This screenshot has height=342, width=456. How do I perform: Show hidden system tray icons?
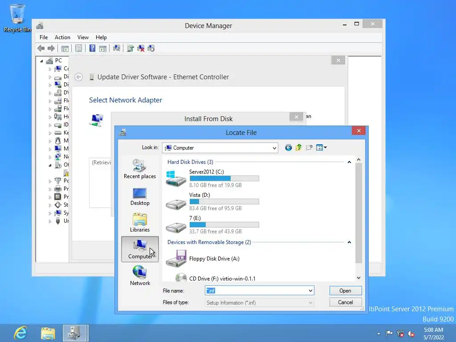point(379,334)
